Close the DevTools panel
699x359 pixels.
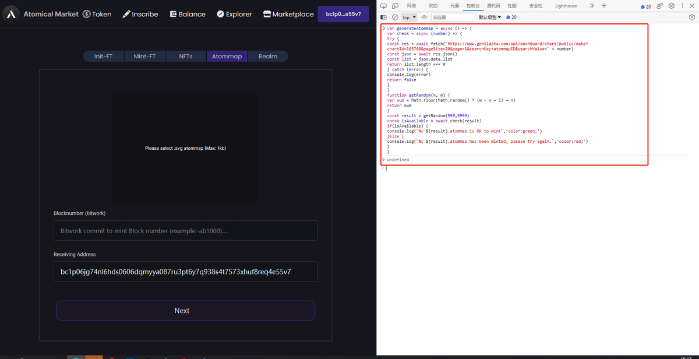(x=693, y=6)
